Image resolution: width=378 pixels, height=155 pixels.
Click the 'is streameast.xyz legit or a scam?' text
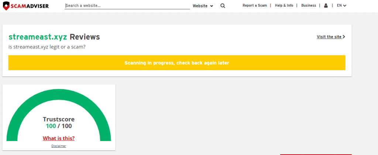pos(47,47)
